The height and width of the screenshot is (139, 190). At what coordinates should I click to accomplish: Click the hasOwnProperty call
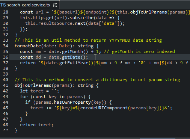pyautogui.click(x=72, y=102)
